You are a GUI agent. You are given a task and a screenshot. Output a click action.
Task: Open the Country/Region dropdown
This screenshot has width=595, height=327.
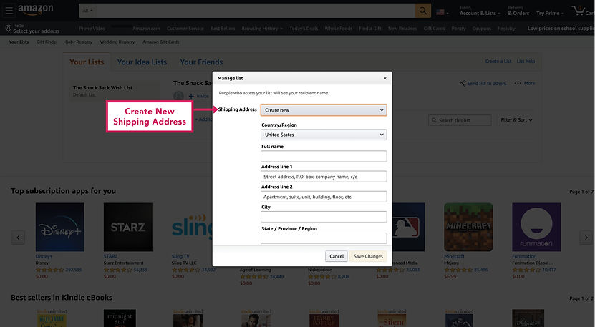(x=324, y=135)
